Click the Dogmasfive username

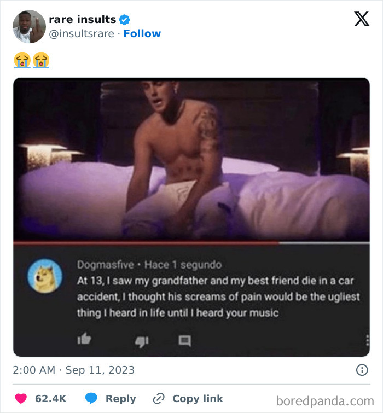[x=105, y=265]
